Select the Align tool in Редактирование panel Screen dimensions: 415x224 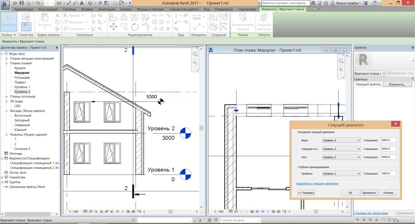tap(113, 17)
